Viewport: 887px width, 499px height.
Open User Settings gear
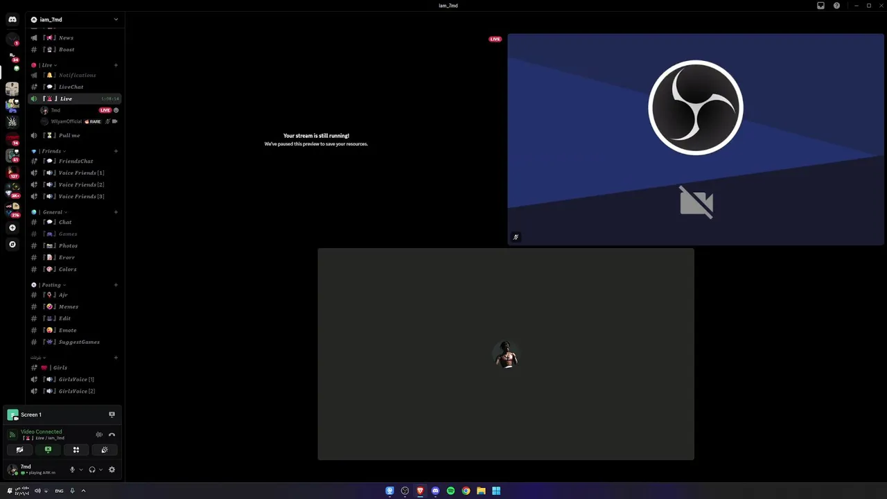(112, 470)
